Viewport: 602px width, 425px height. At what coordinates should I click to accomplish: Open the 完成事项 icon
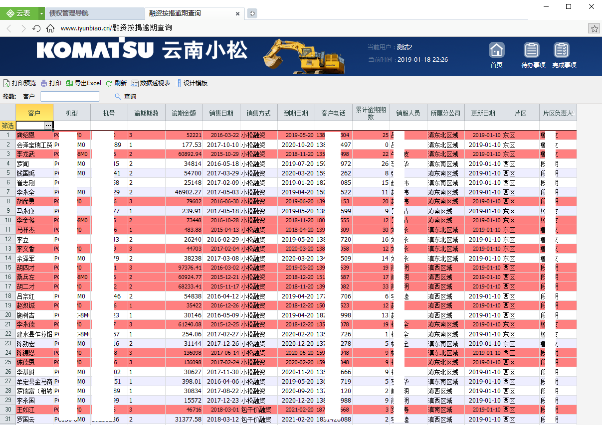564,55
